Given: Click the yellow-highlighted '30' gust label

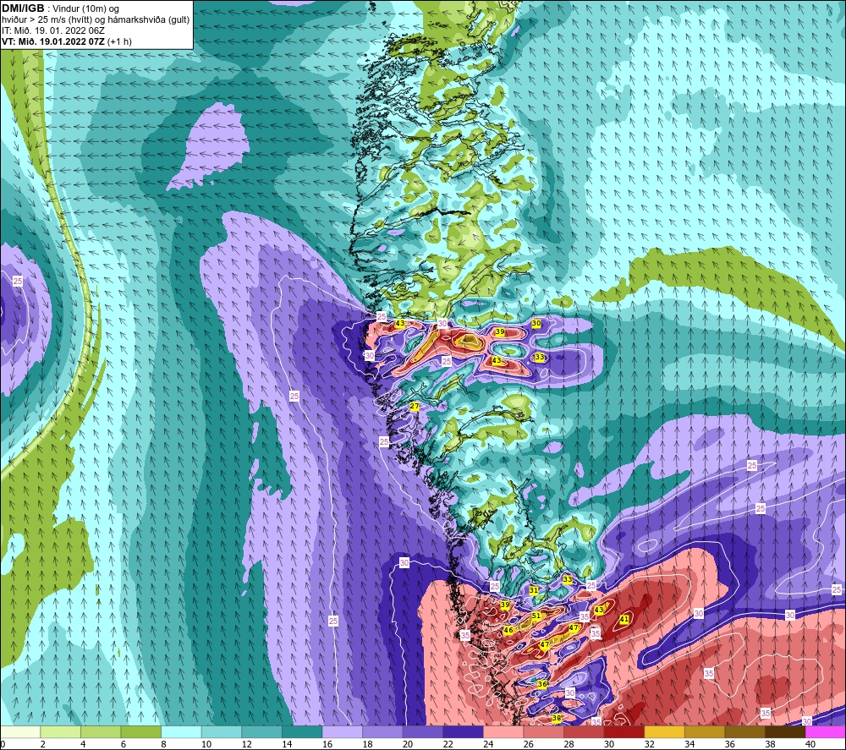Looking at the screenshot, I should [536, 323].
